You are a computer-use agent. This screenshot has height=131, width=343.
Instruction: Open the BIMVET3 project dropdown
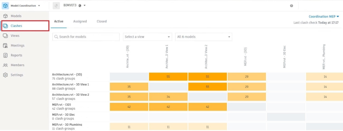(85, 5)
